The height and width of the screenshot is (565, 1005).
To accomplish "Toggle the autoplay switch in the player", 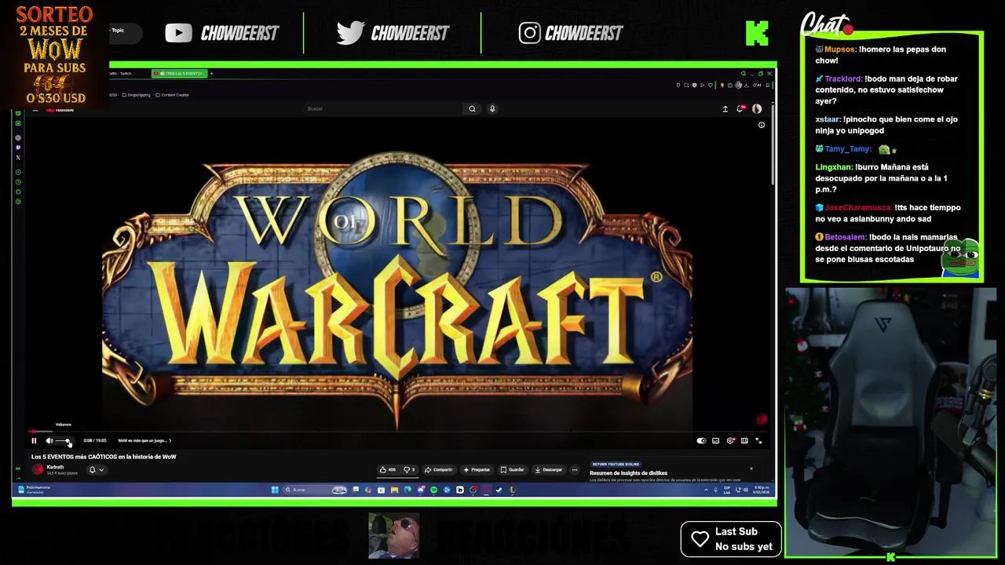I will coord(701,441).
